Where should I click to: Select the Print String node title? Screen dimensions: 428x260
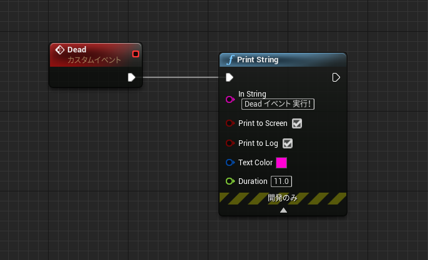[x=258, y=60]
